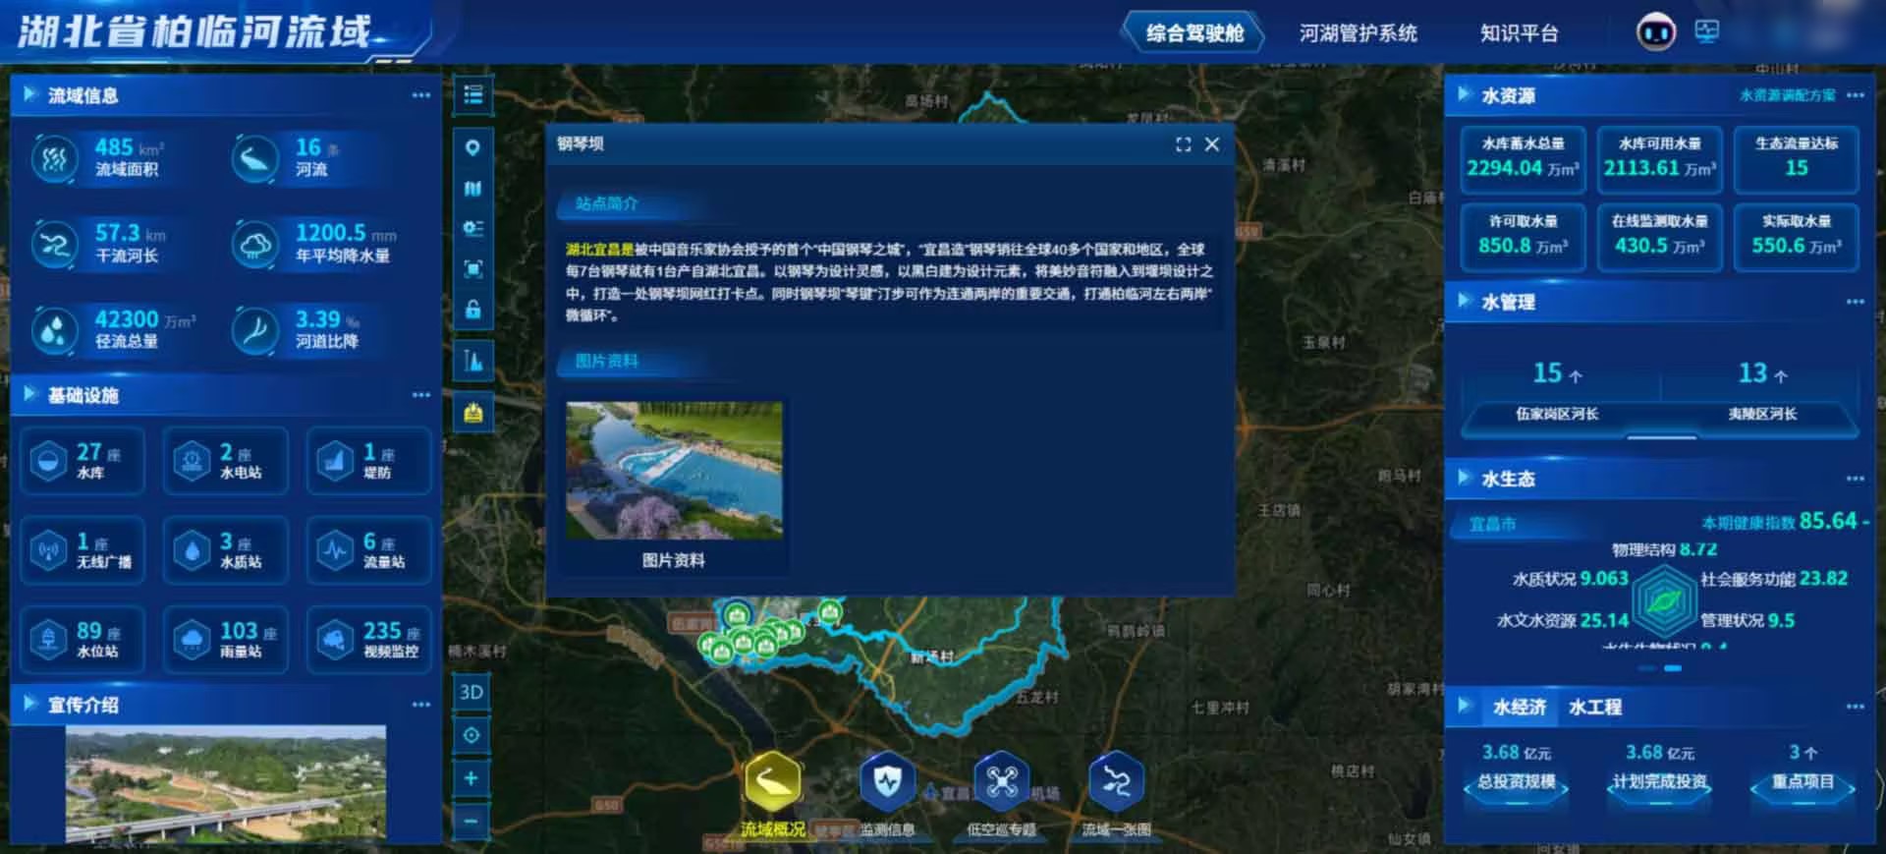
Task: Open more options for 水管理 panel
Action: (x=1855, y=302)
